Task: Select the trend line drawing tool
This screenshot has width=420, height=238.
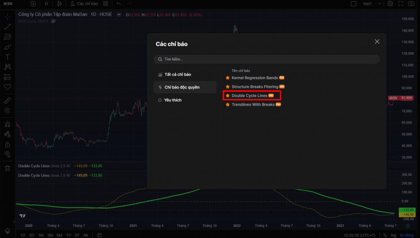Action: tap(7, 27)
